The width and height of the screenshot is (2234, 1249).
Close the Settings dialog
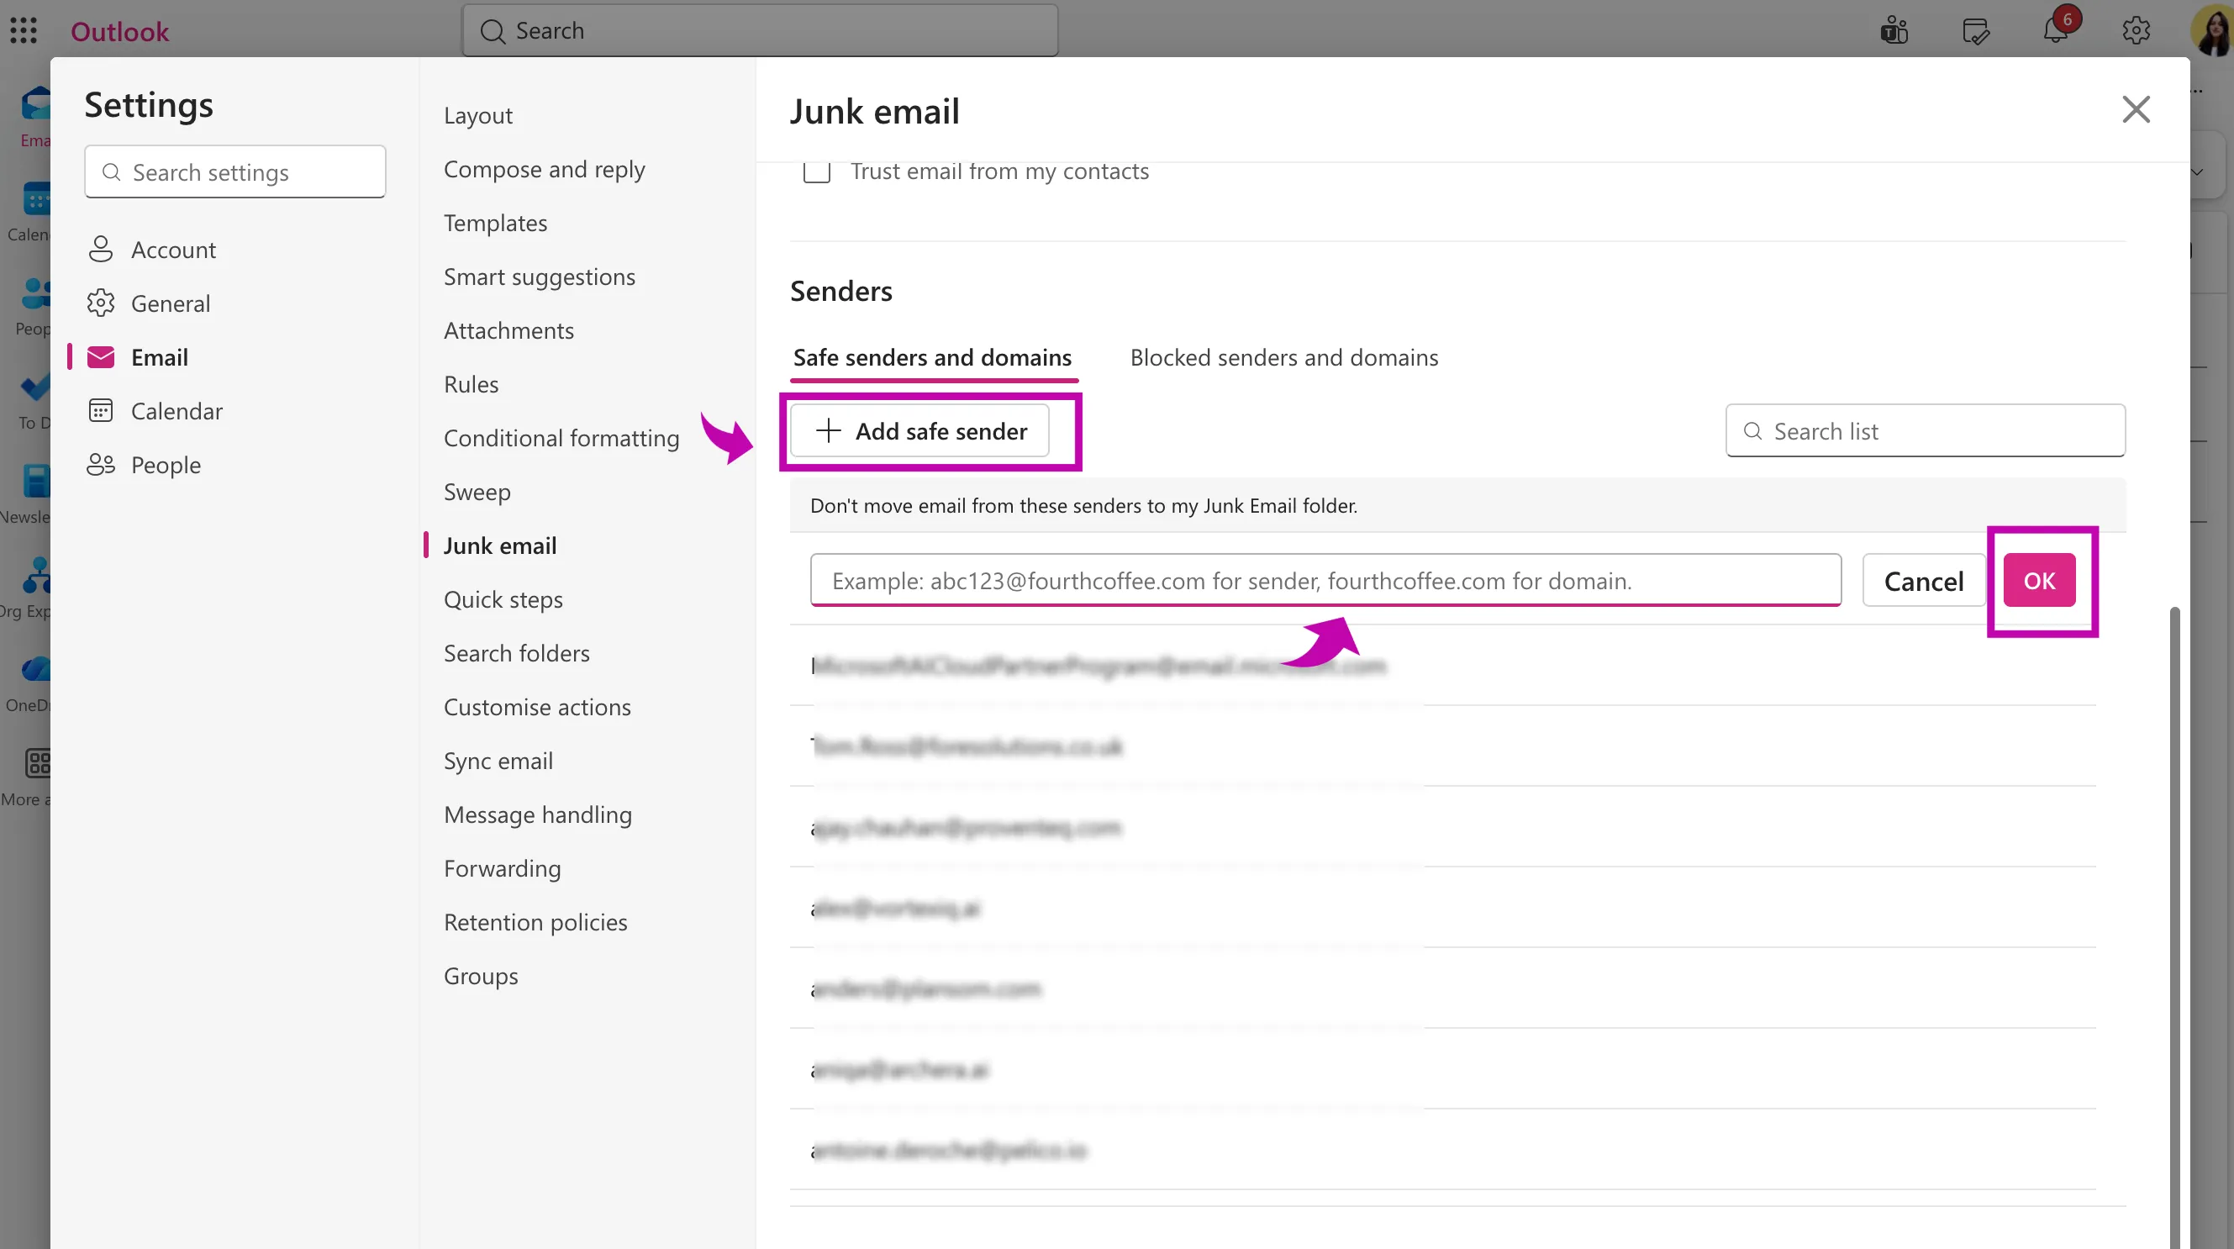[x=2136, y=109]
